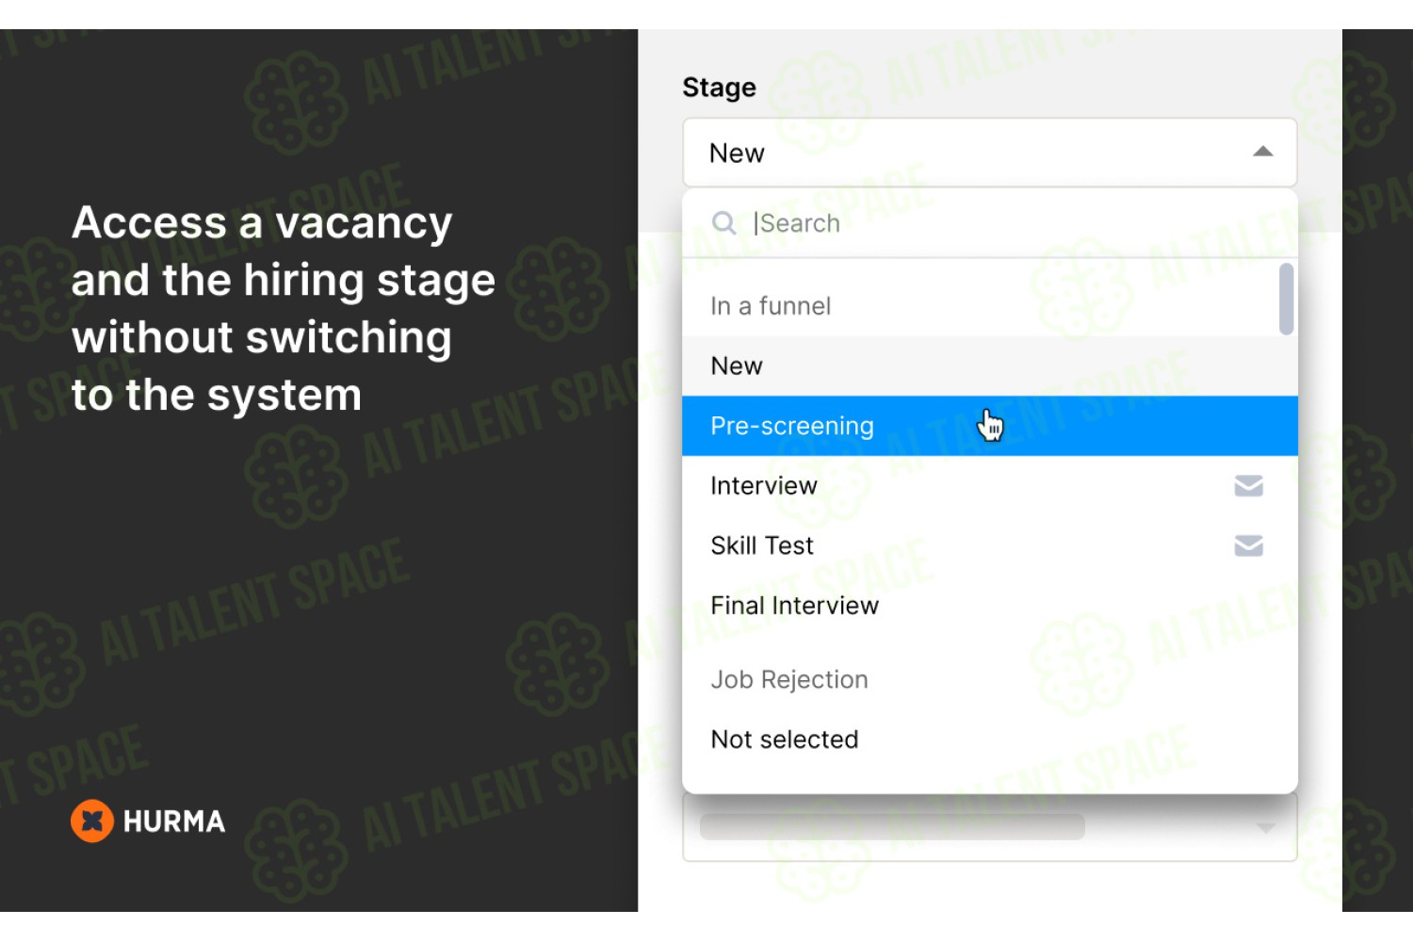1413x942 pixels.
Task: Select the Final Interview stage
Action: [989, 606]
